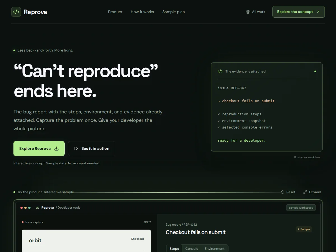
Task: Click the green window dot in sample app
Action: point(29,208)
